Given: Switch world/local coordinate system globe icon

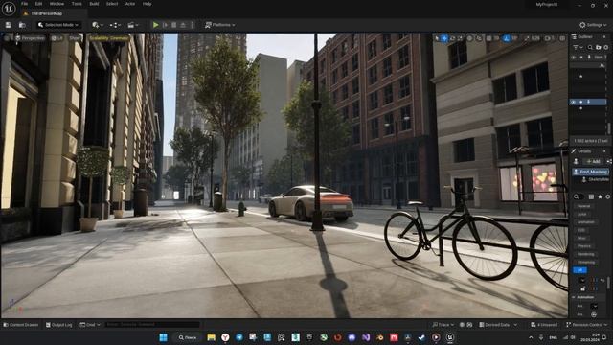Looking at the screenshot, I should coord(470,38).
